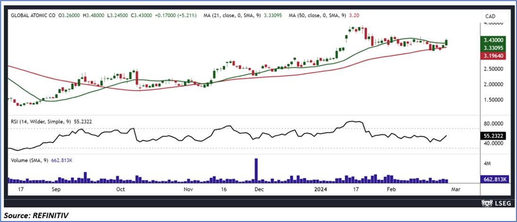517x222 pixels.
Task: Click the 80.0000 RSI axis label
Action: (494, 123)
